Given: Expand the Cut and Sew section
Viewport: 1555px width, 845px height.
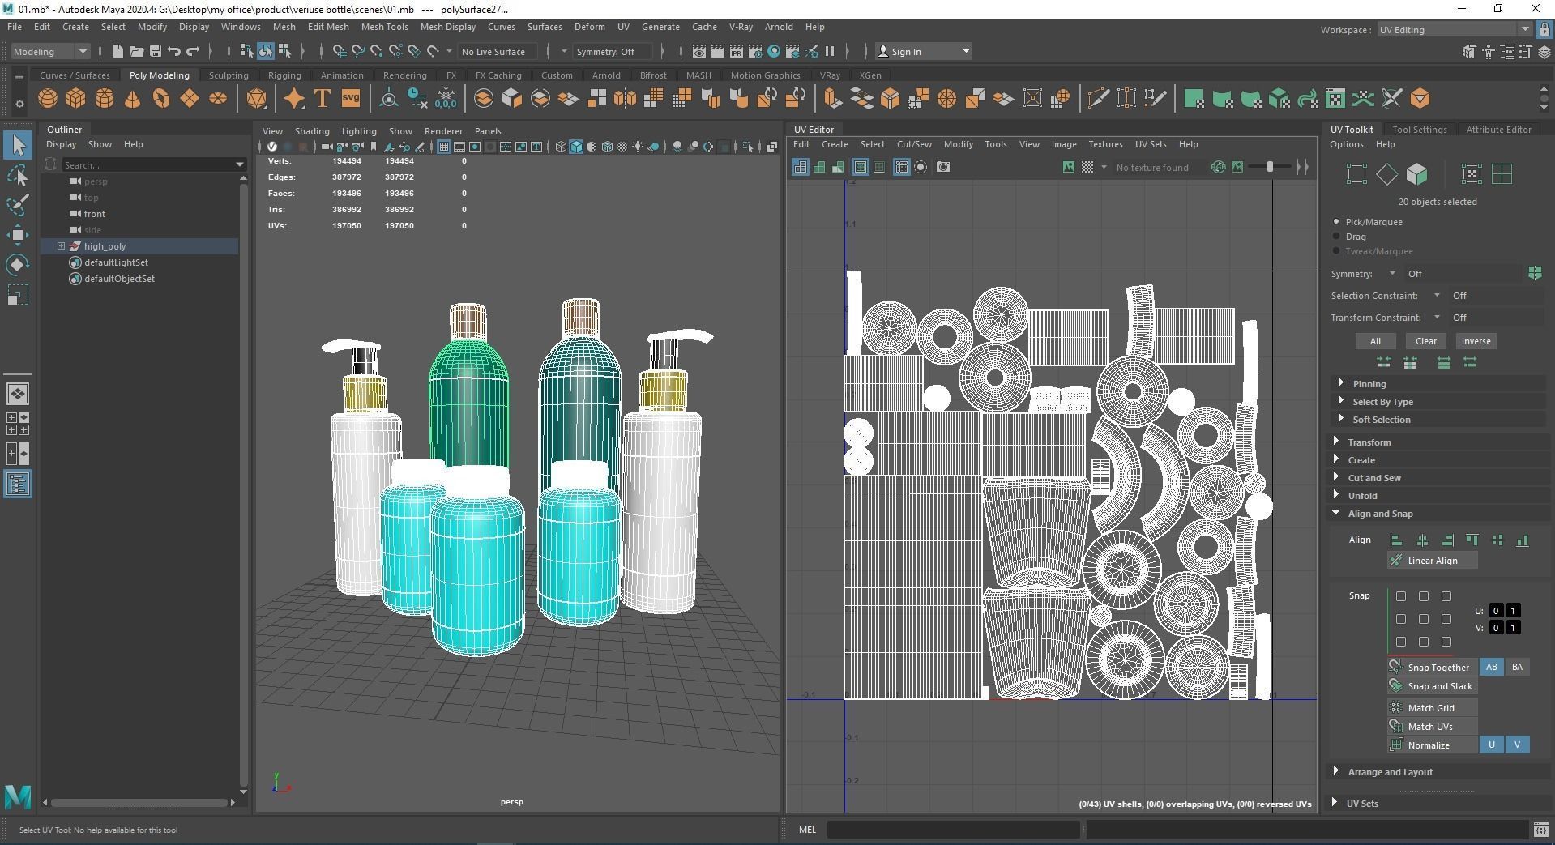Looking at the screenshot, I should 1374,478.
